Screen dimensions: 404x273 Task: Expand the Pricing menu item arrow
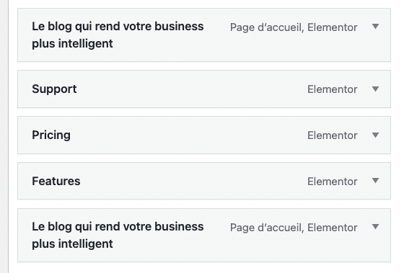(375, 135)
